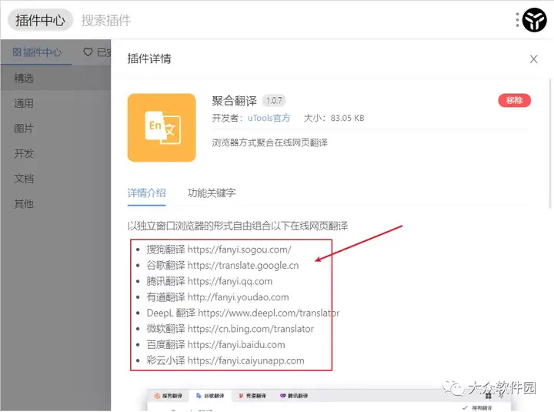This screenshot has height=412, width=554.
Task: Select the 插件中心 sidebar tab
Action: 37,52
